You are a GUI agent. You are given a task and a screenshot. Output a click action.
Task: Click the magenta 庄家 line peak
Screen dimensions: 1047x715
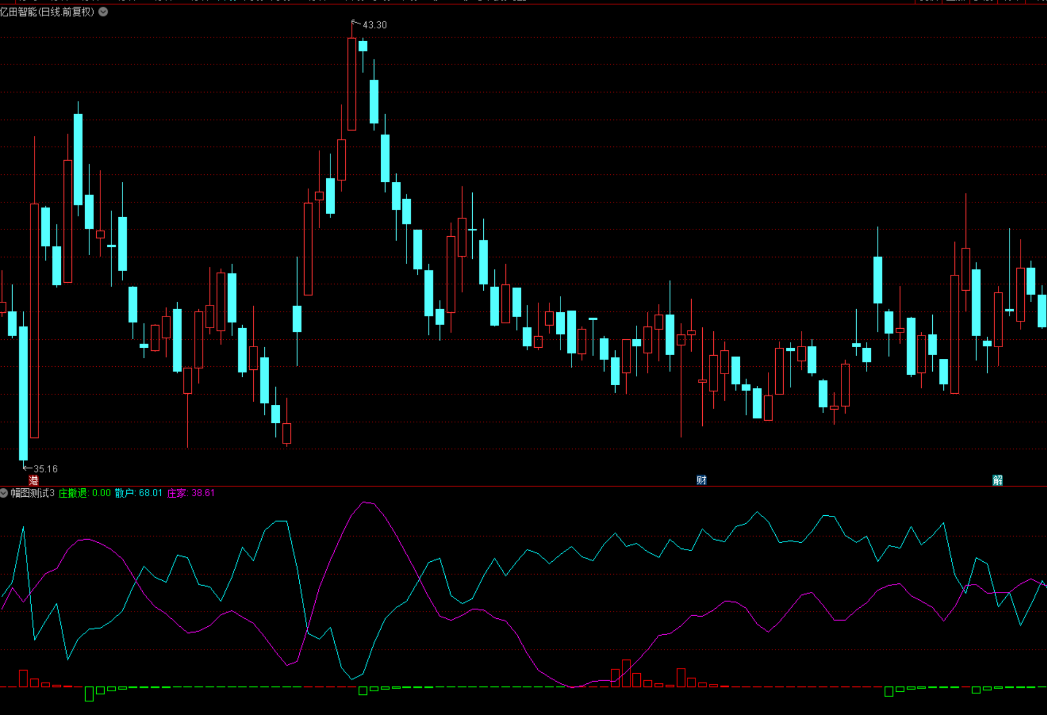pos(366,503)
